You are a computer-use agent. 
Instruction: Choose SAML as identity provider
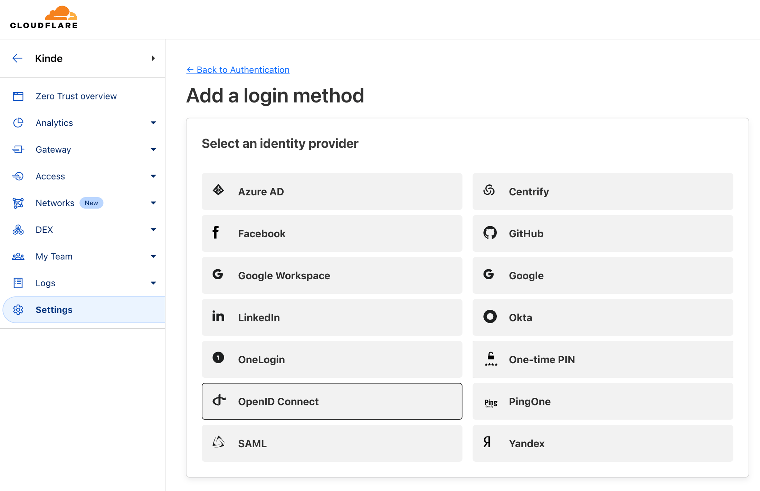[332, 443]
